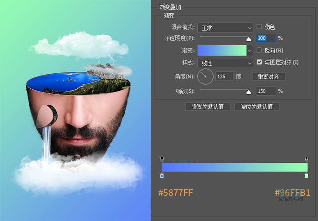Viewport: 318px width, 221px height.
Task: Expand the gradient preset dropdown arrow
Action: coord(250,50)
